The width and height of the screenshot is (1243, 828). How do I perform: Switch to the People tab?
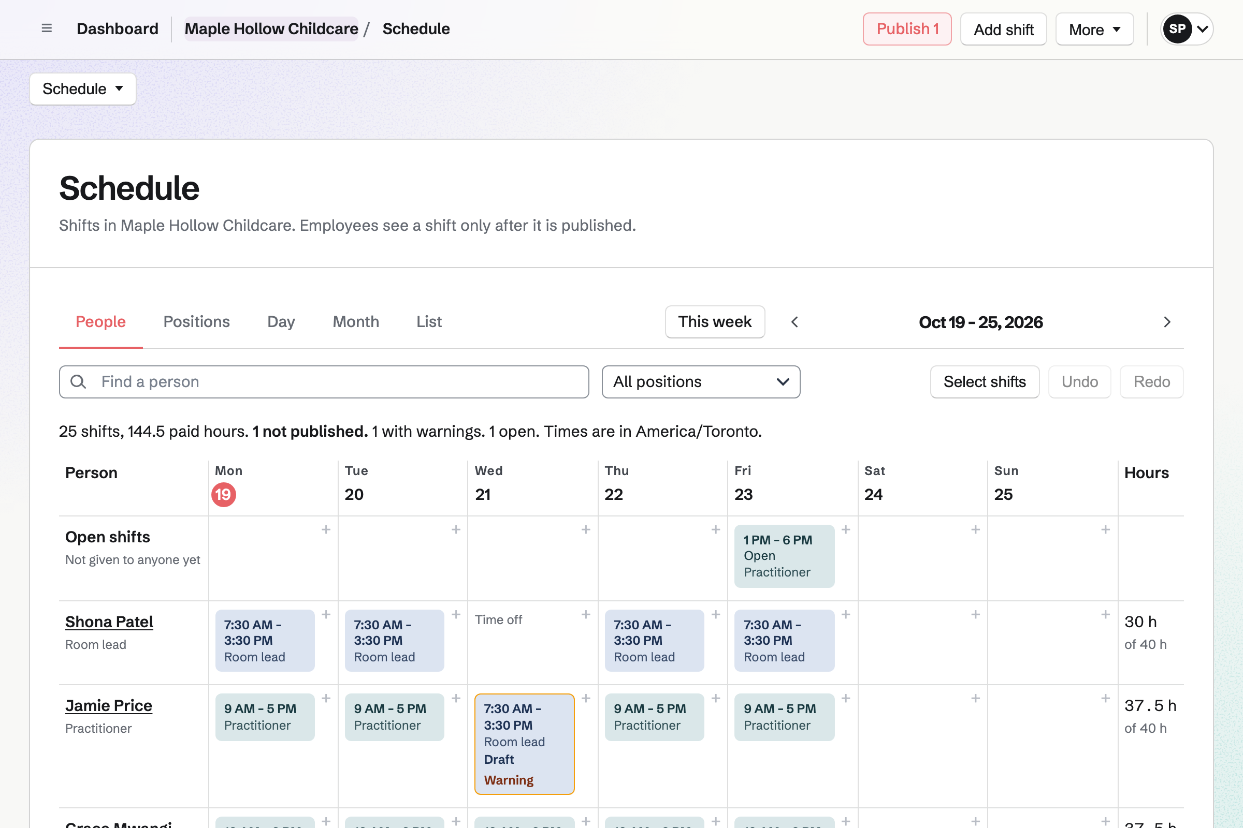click(x=100, y=321)
